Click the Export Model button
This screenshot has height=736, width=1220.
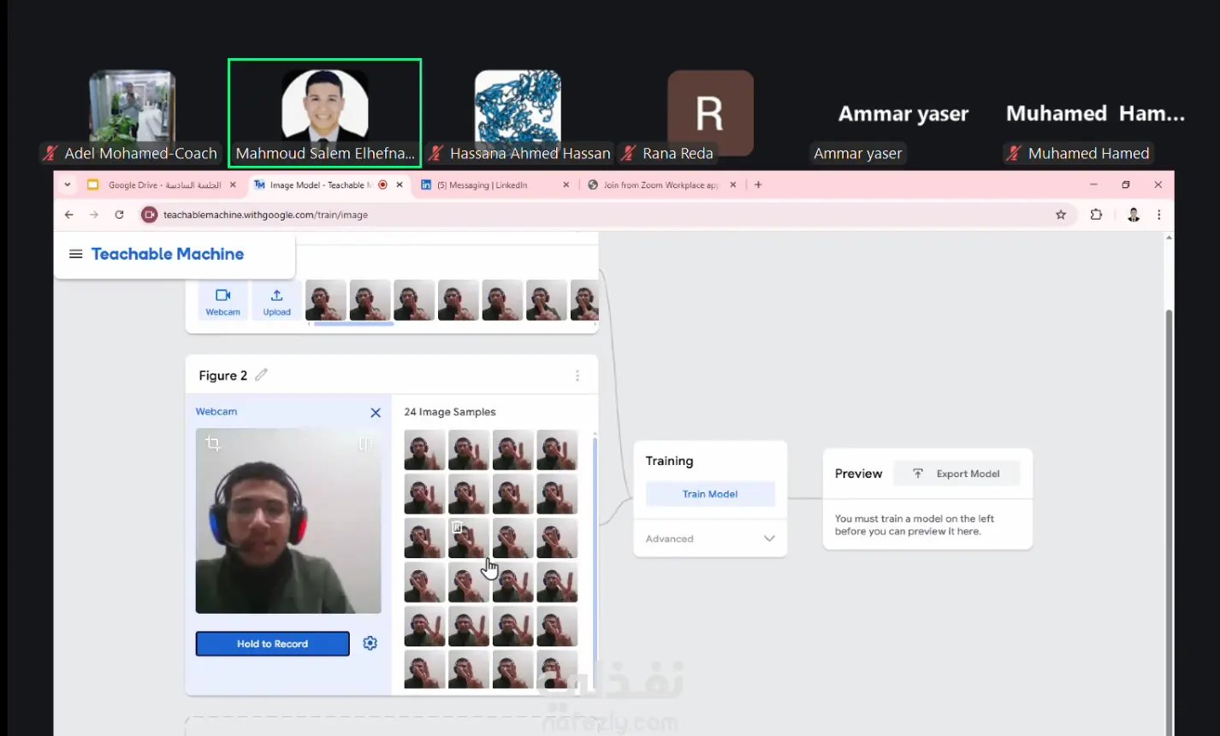click(x=957, y=474)
